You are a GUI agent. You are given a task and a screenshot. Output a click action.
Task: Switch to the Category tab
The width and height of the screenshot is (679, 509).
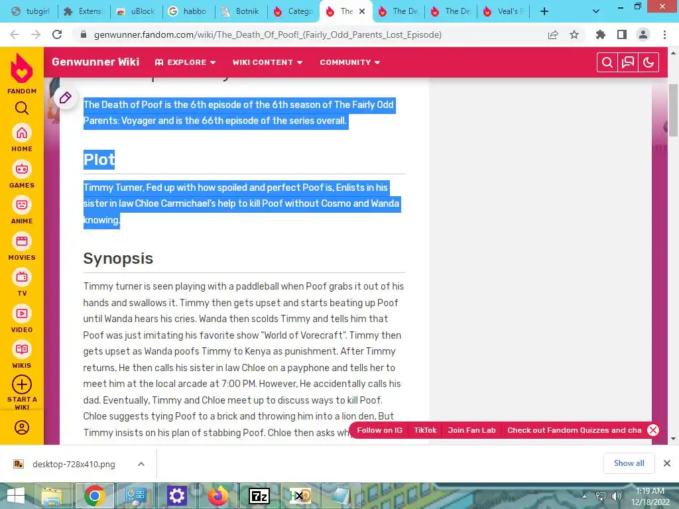click(x=294, y=11)
